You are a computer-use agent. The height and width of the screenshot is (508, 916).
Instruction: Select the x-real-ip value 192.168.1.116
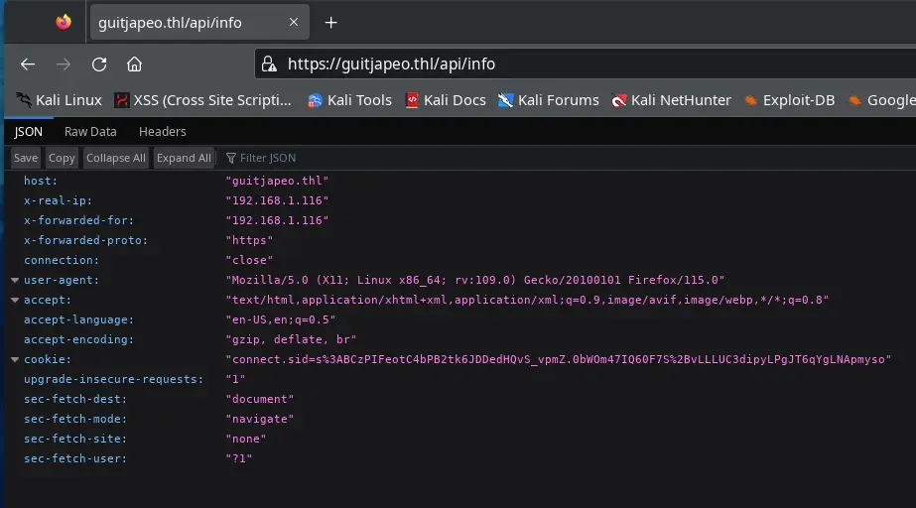[x=277, y=200]
